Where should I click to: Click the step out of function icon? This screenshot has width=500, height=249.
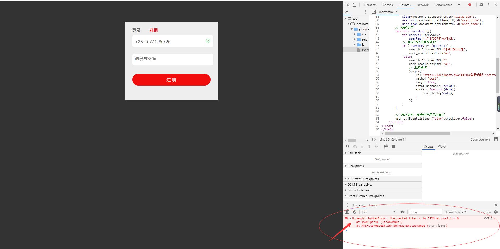[369, 146]
